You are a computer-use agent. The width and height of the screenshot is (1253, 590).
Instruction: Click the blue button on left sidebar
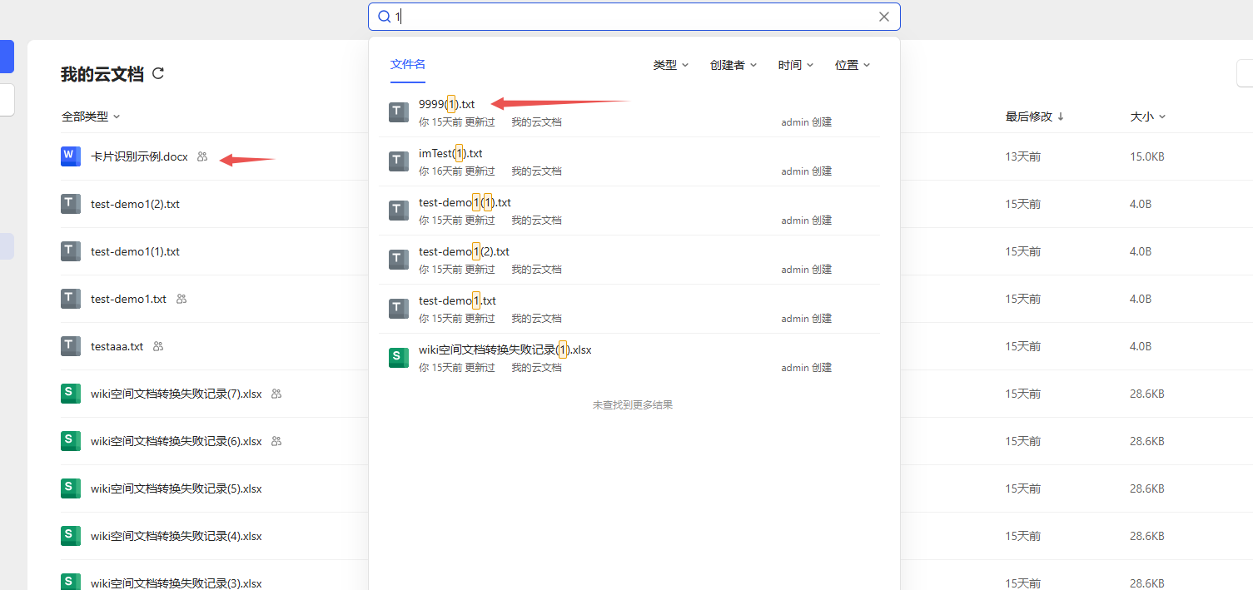pos(7,57)
